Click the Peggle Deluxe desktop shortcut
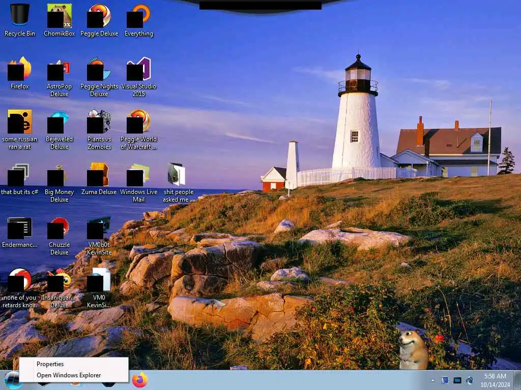 [99, 20]
